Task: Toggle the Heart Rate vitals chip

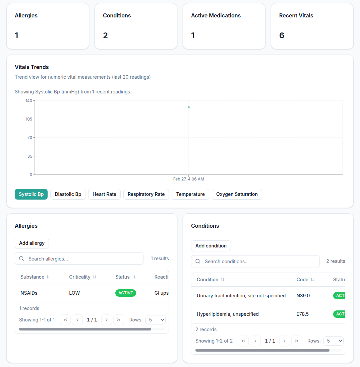Action: point(104,194)
